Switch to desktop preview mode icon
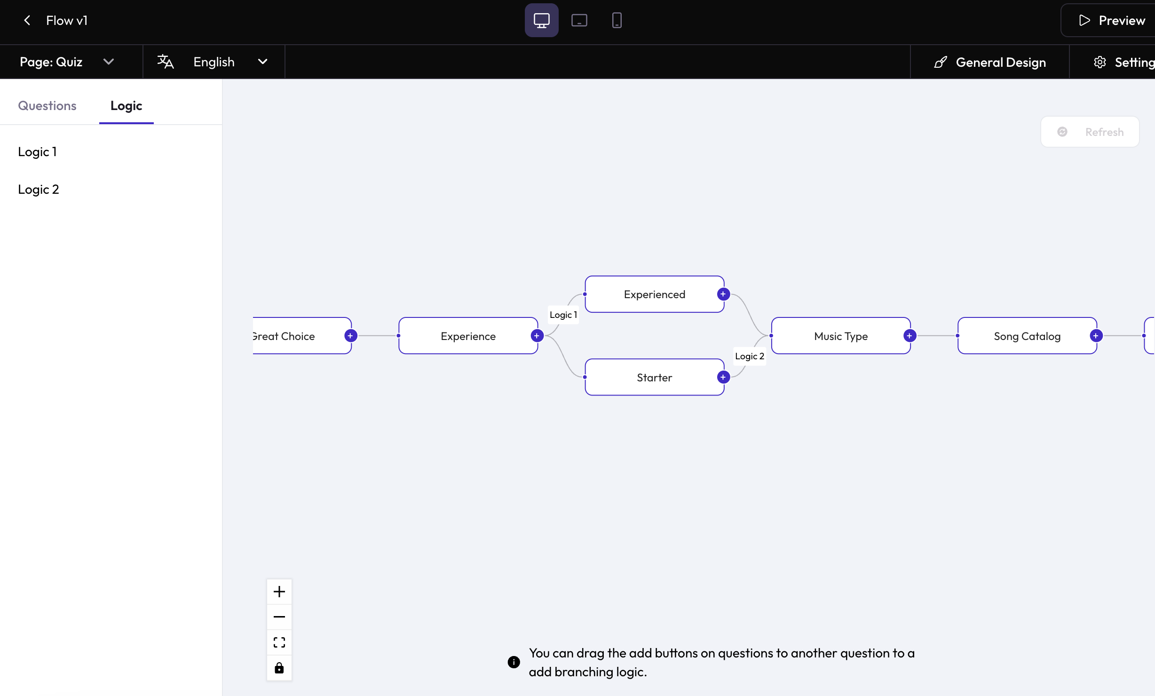The image size is (1155, 696). coord(541,20)
